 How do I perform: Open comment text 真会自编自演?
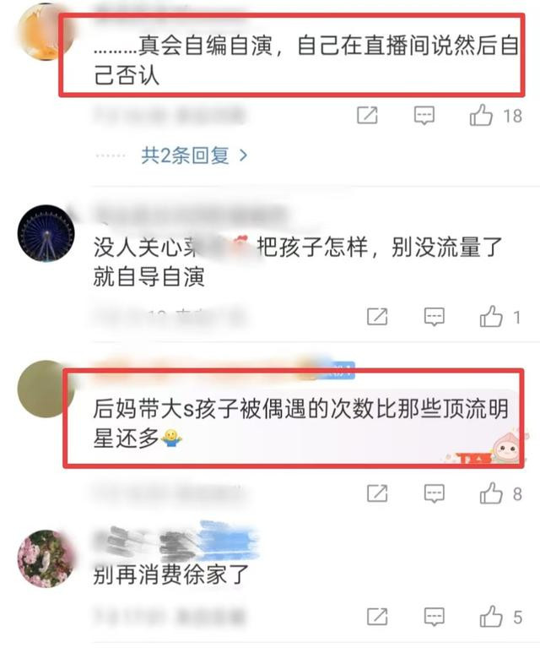pyautogui.click(x=306, y=60)
